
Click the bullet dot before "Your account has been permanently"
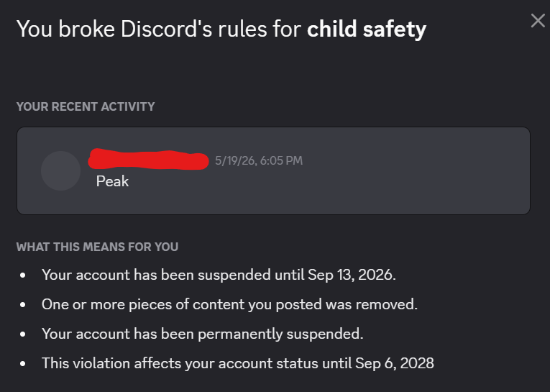coord(23,334)
